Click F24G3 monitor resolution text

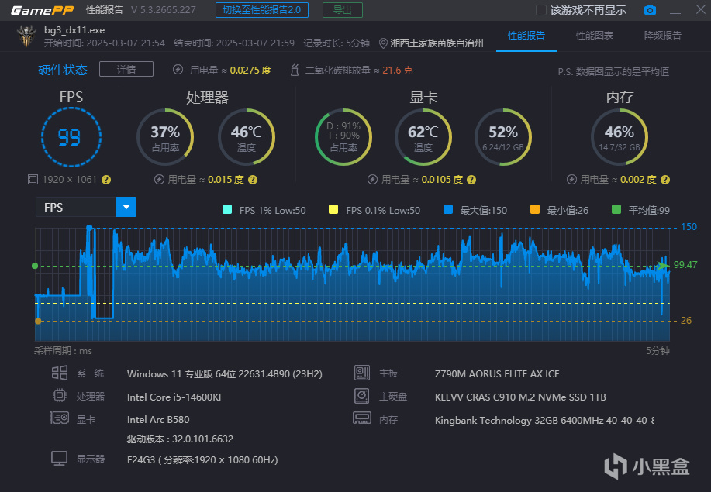pos(202,459)
